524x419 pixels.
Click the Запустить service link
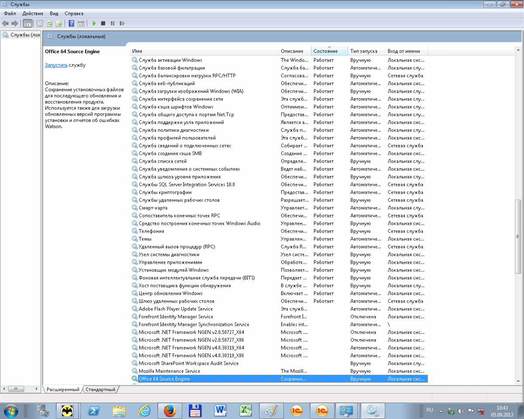pyautogui.click(x=56, y=65)
